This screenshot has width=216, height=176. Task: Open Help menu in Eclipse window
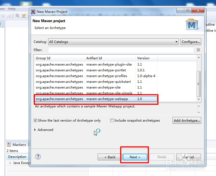[12, 9]
